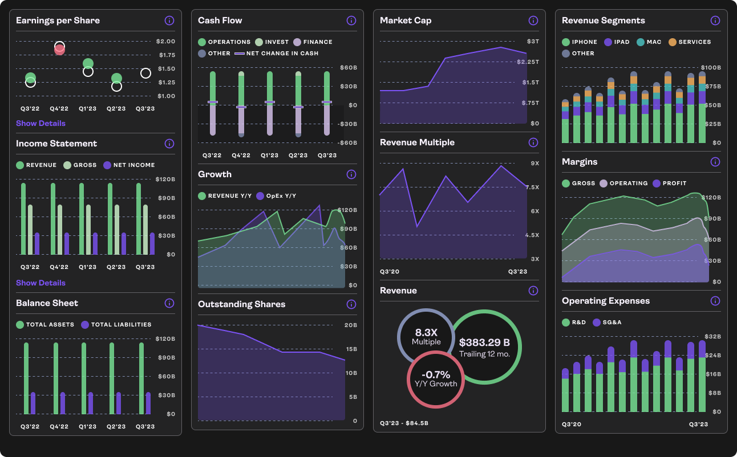Hide the Total Liabilities series

tap(116, 325)
